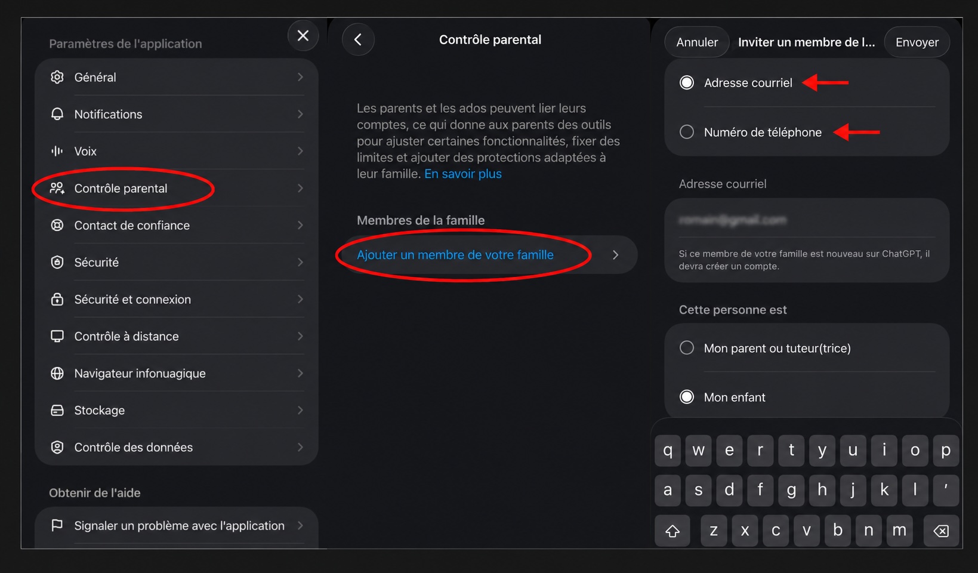
Task: Follow the En savoir plus link
Action: point(463,174)
